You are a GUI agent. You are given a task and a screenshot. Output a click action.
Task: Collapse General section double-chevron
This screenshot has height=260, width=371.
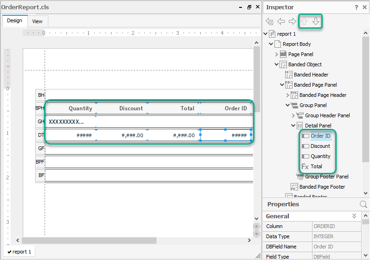[354, 216]
